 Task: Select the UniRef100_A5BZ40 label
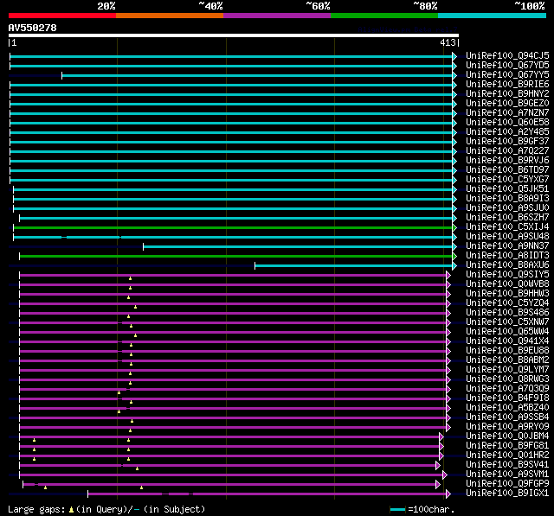(x=507, y=408)
